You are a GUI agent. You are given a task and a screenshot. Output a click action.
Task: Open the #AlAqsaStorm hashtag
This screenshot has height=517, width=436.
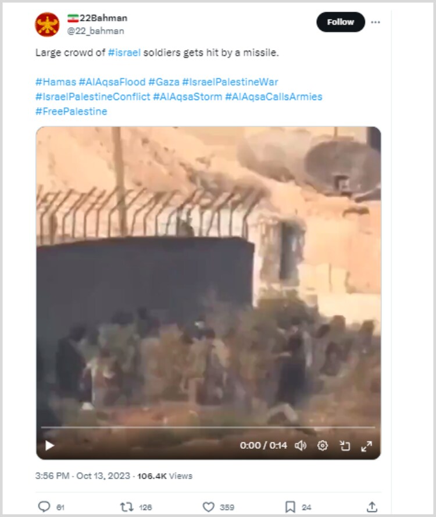[x=188, y=97]
